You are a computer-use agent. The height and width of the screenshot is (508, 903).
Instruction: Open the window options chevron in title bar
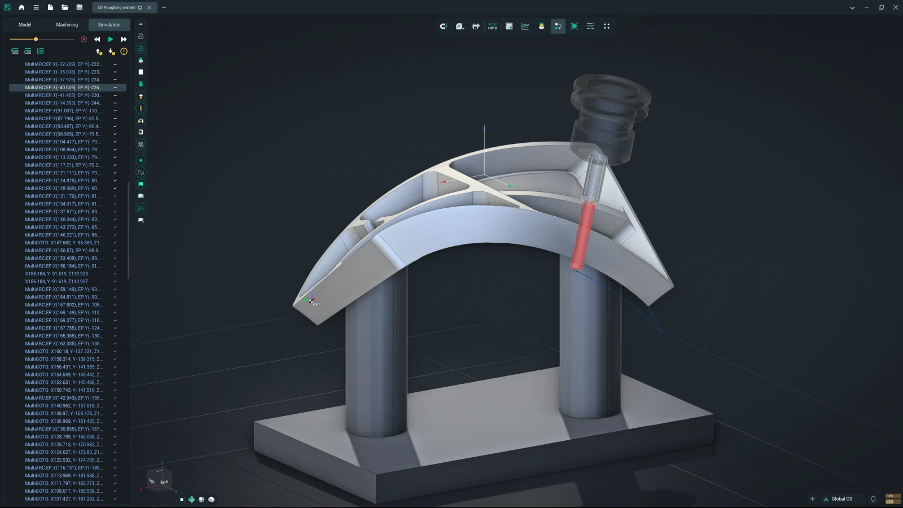[x=852, y=7]
